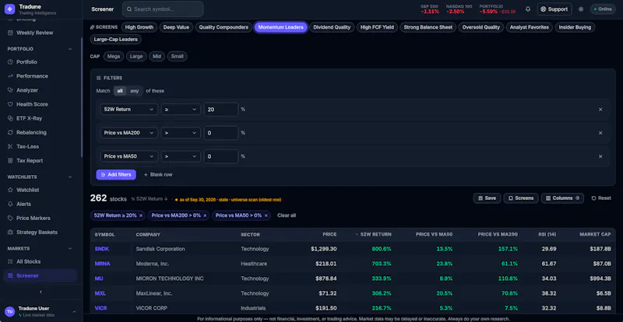Click the Tradune logo icon
The height and width of the screenshot is (322, 623).
point(9,9)
